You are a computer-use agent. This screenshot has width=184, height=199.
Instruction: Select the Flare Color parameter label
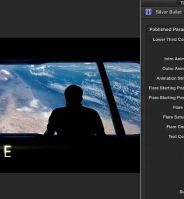(x=175, y=127)
